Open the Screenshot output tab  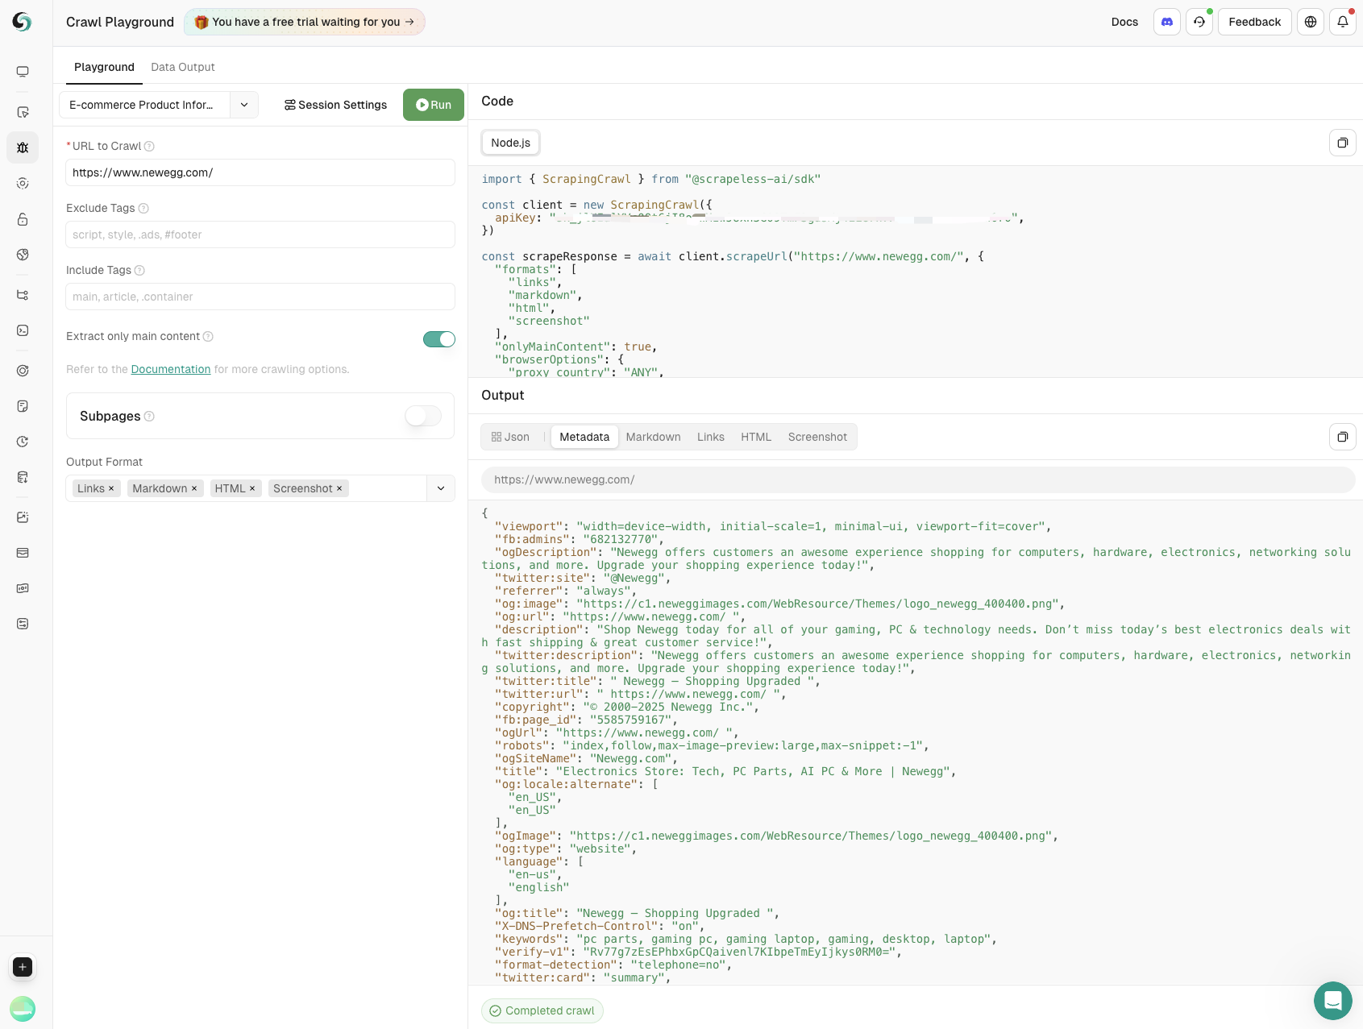pos(817,437)
